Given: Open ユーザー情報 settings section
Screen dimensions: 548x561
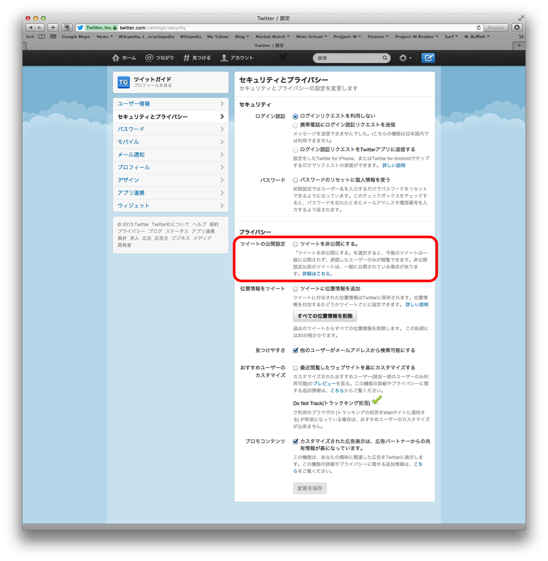Looking at the screenshot, I should pos(171,104).
